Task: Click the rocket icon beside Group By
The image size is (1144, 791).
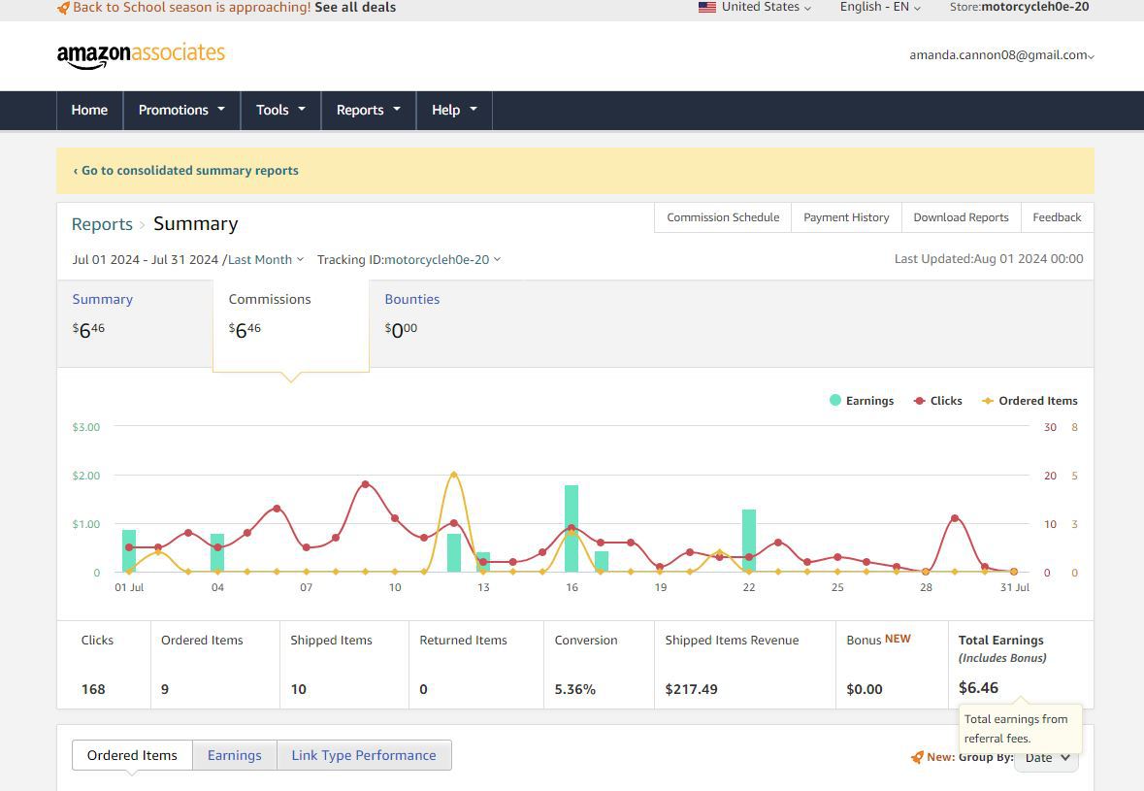Action: 917,757
